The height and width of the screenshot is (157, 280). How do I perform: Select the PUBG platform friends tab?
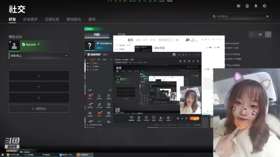click(x=97, y=35)
